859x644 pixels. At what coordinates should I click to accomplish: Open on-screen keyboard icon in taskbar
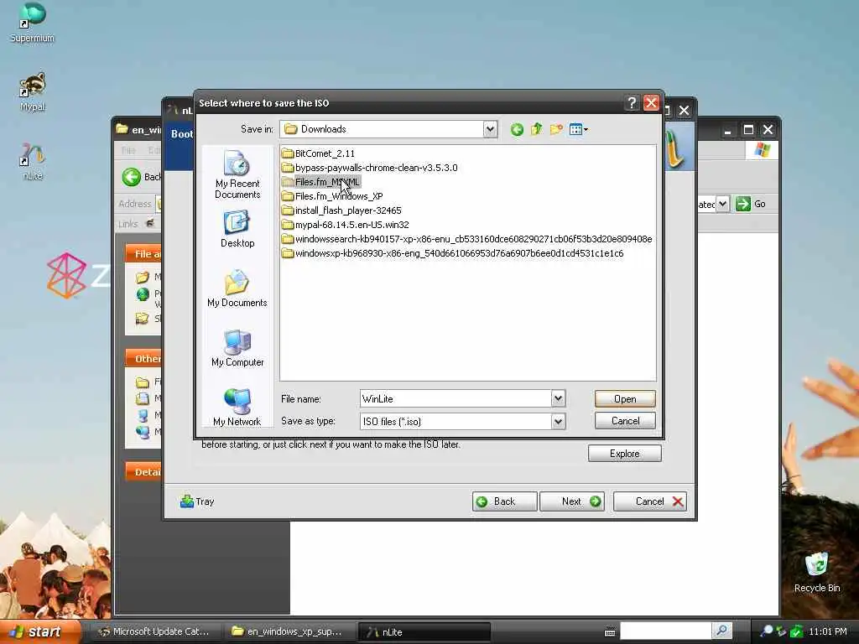coord(610,632)
